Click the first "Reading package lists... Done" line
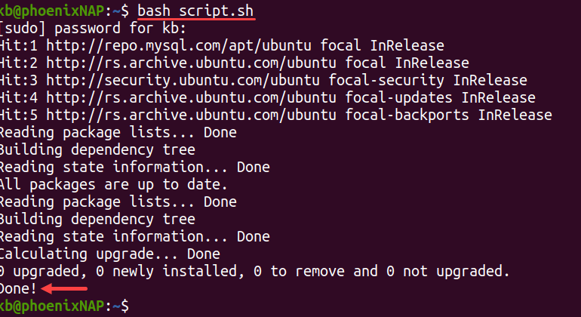The width and height of the screenshot is (581, 317). tap(118, 132)
